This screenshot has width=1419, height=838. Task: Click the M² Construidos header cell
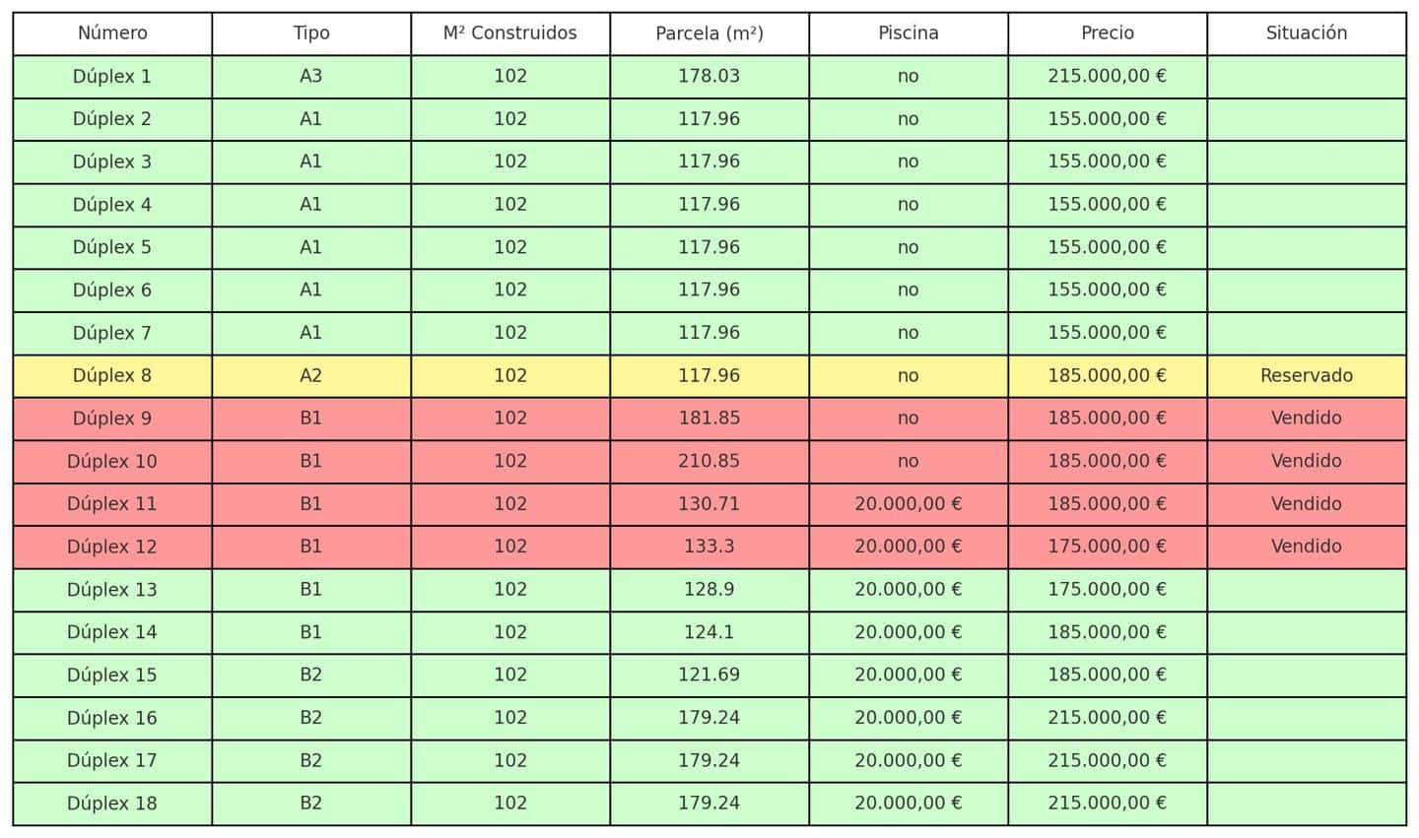pyautogui.click(x=510, y=33)
